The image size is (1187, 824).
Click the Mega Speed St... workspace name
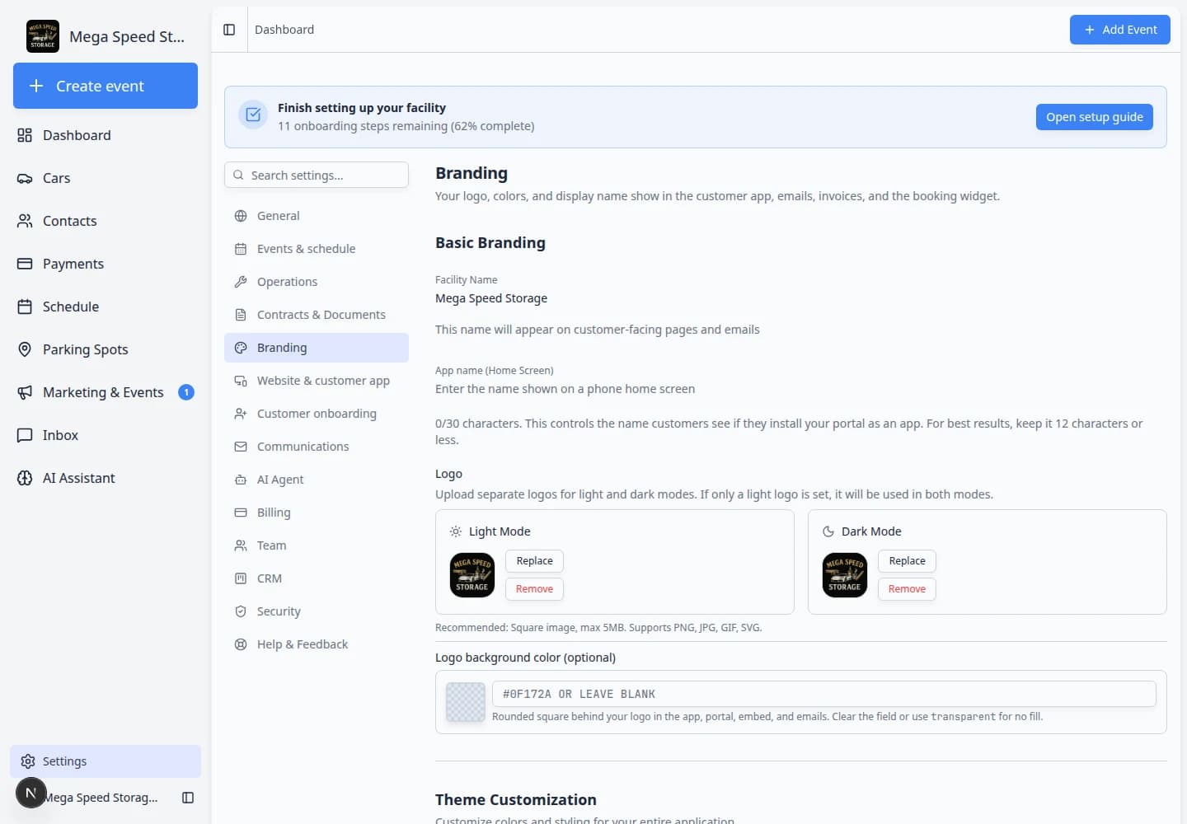(x=127, y=36)
